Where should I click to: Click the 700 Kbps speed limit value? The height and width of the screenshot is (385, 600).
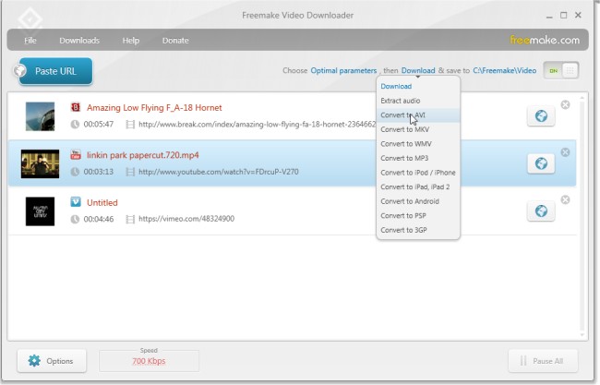pos(149,361)
